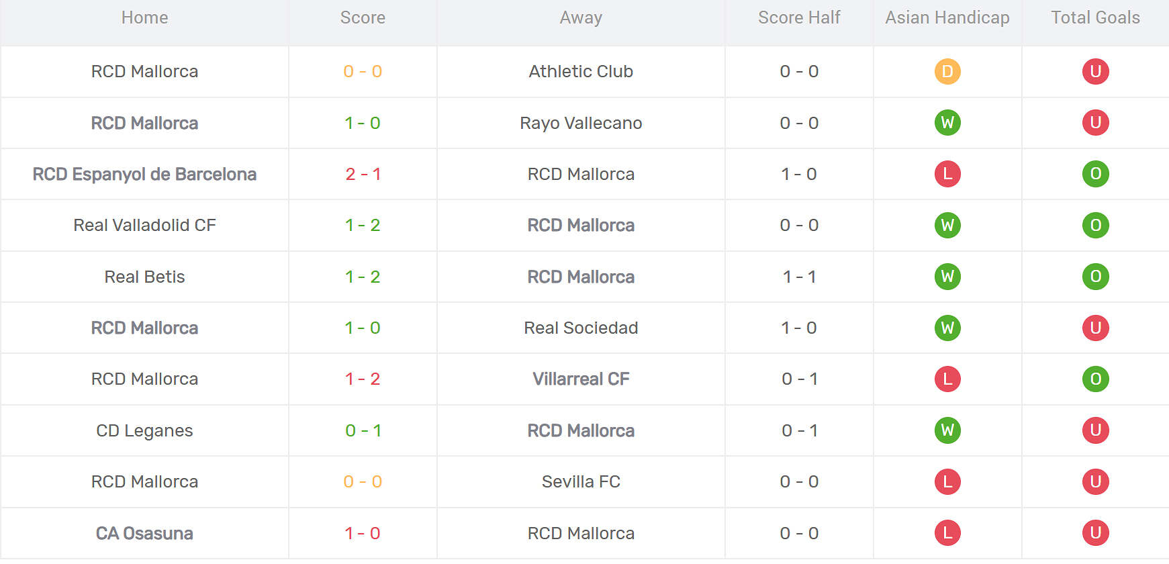The image size is (1169, 564).
Task: Click the Total Goals column header
Action: (x=1095, y=17)
